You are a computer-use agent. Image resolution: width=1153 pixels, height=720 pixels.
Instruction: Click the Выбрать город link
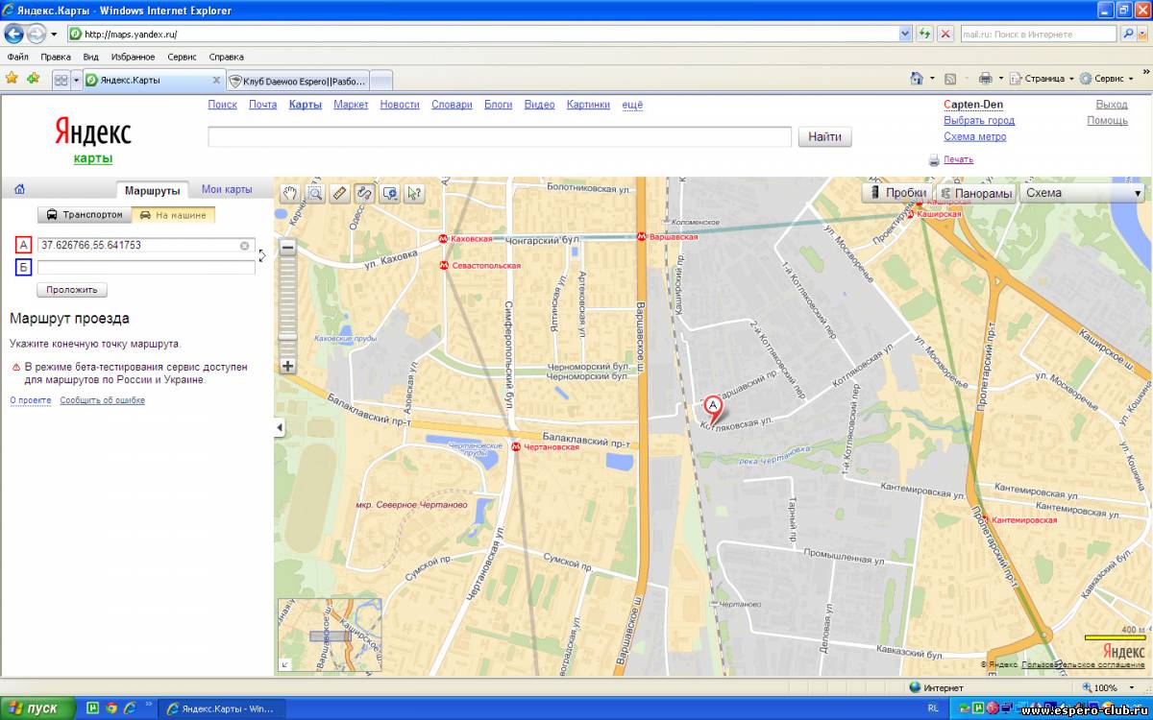point(979,121)
